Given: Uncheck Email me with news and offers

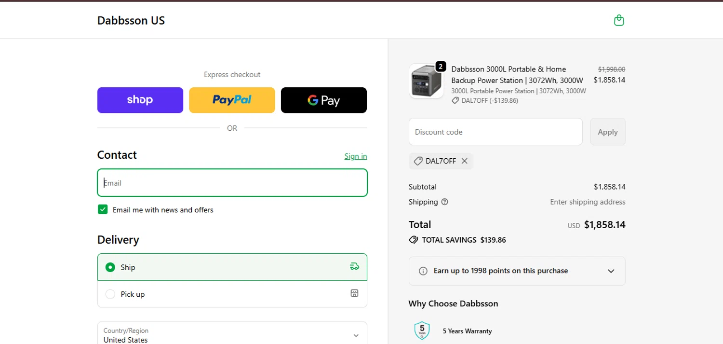Looking at the screenshot, I should pos(103,209).
